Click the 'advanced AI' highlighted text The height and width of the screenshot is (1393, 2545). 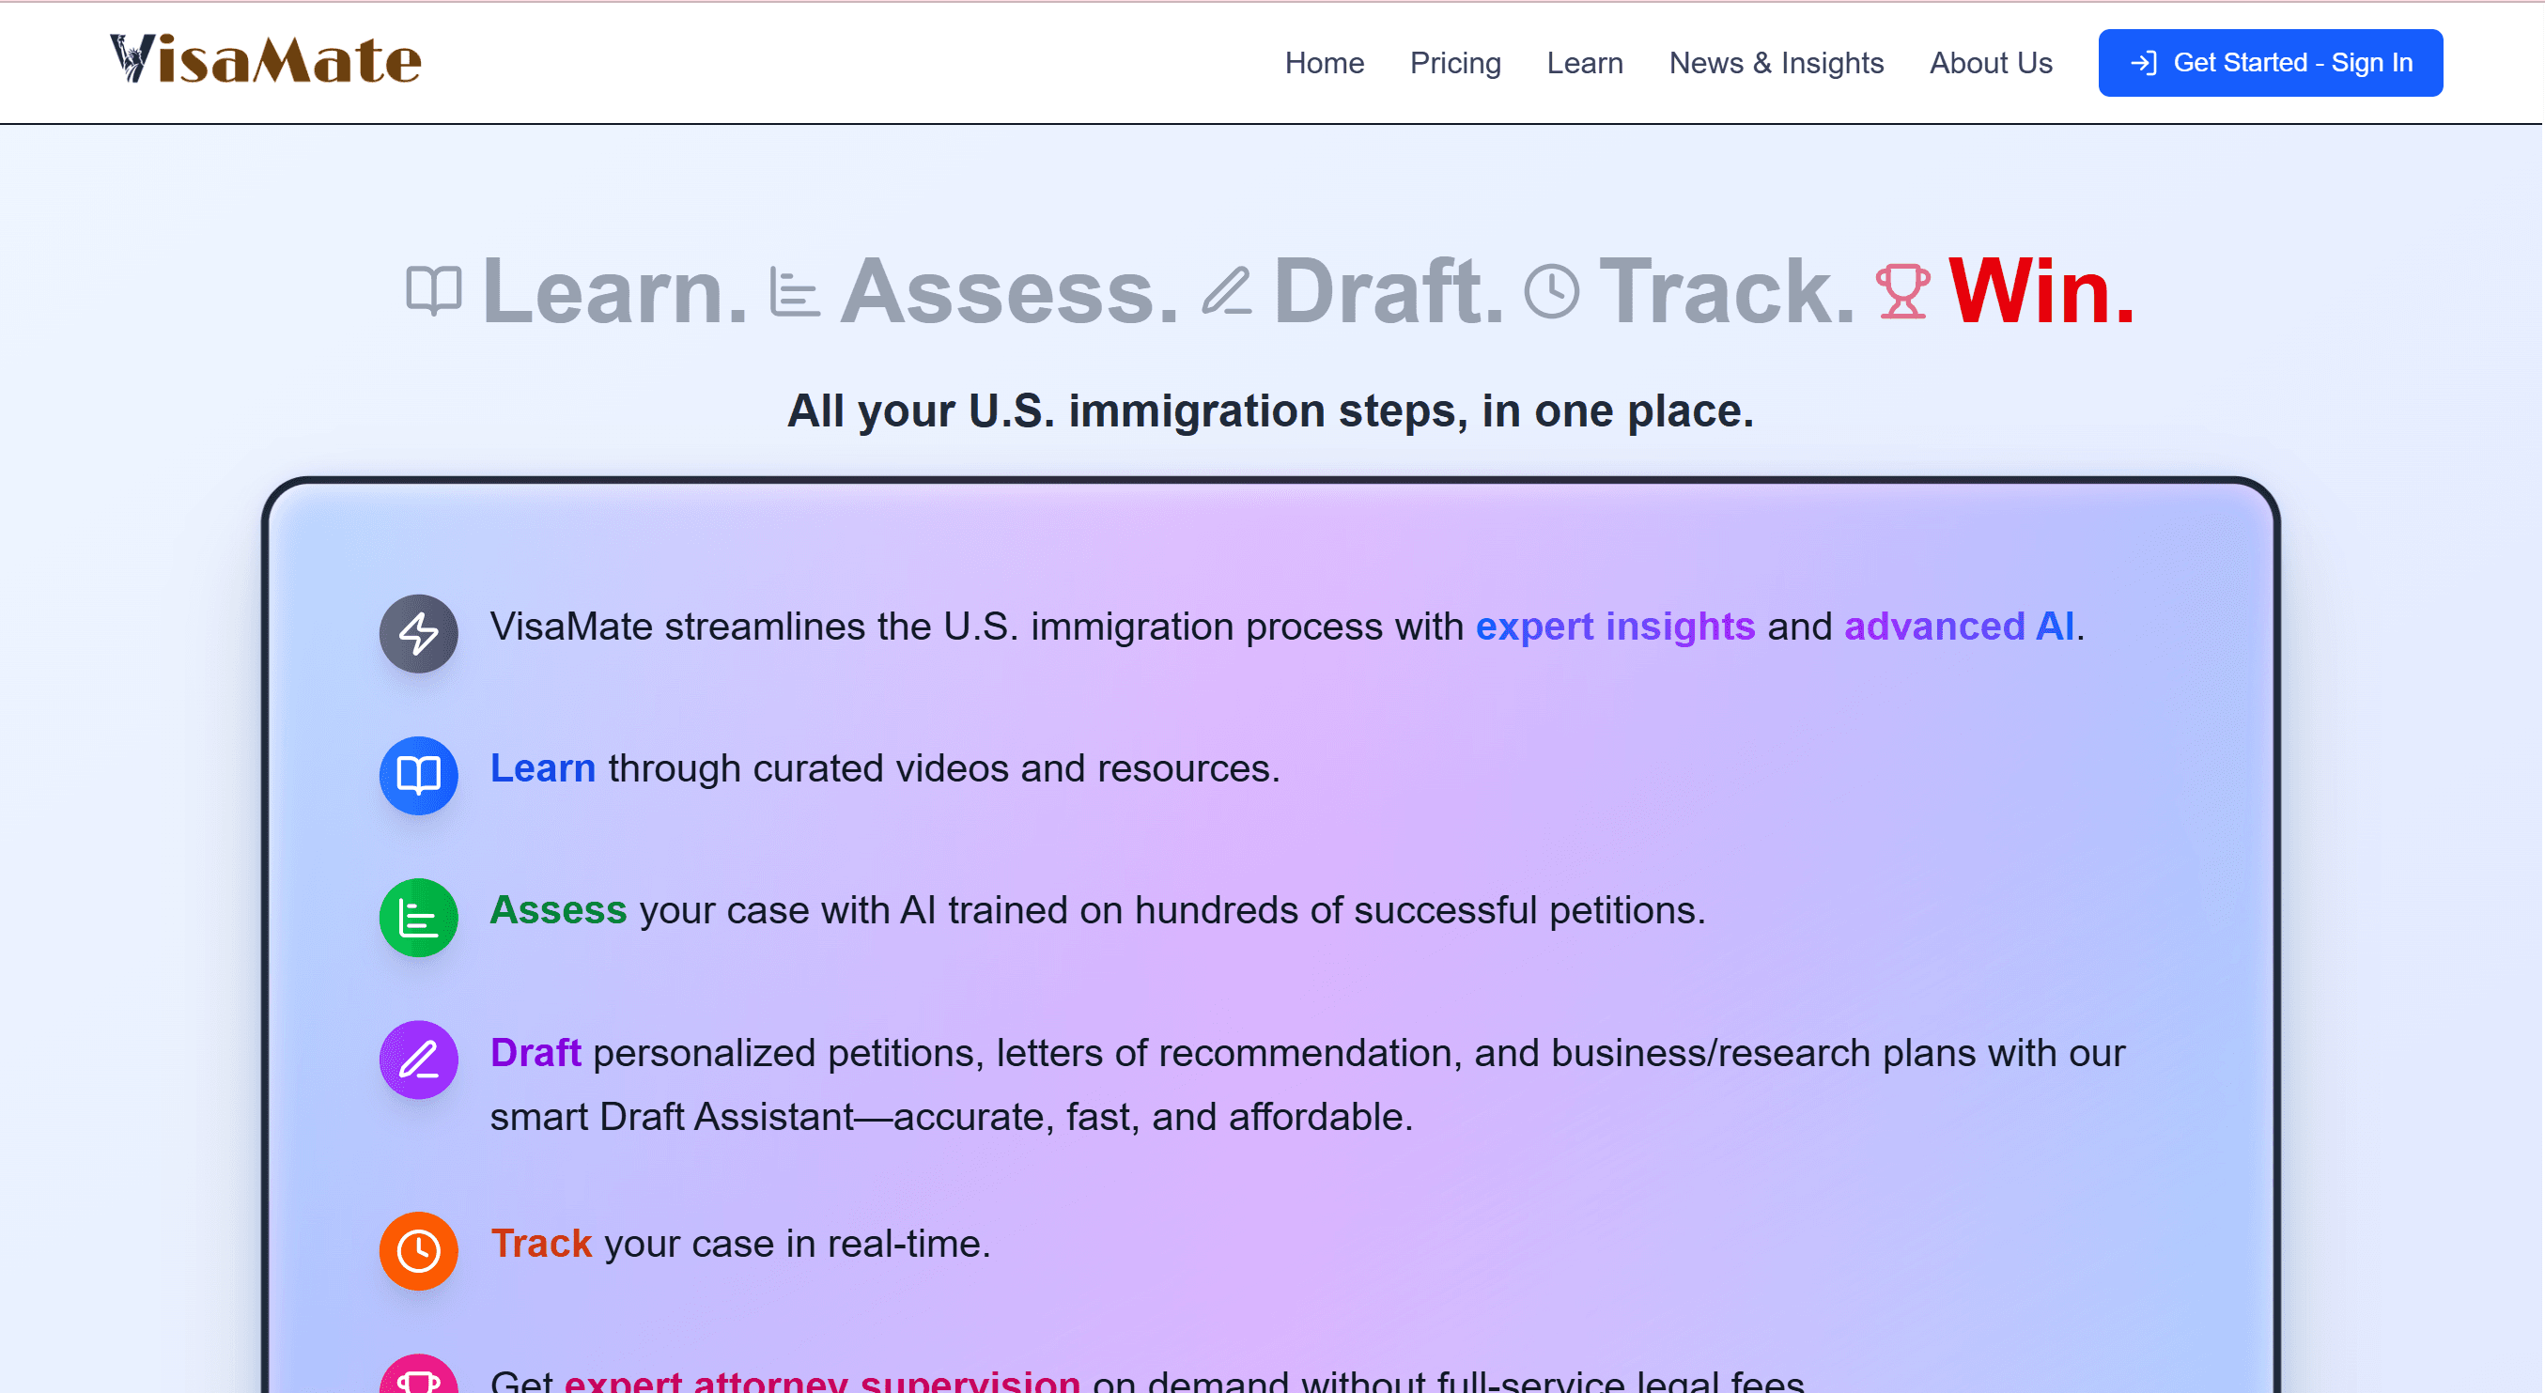pos(1959,627)
